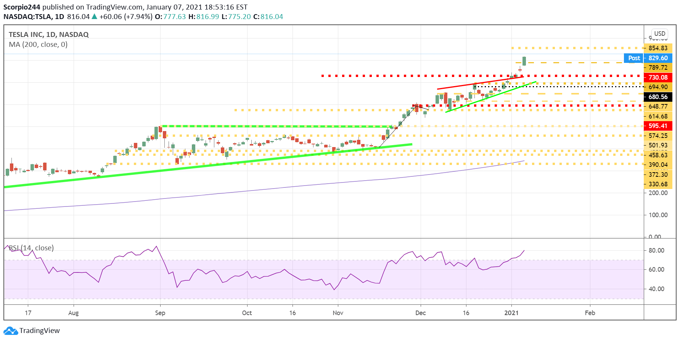Click the TradingView cloud logo icon
Viewport: 680px width, 341px height.
11,331
